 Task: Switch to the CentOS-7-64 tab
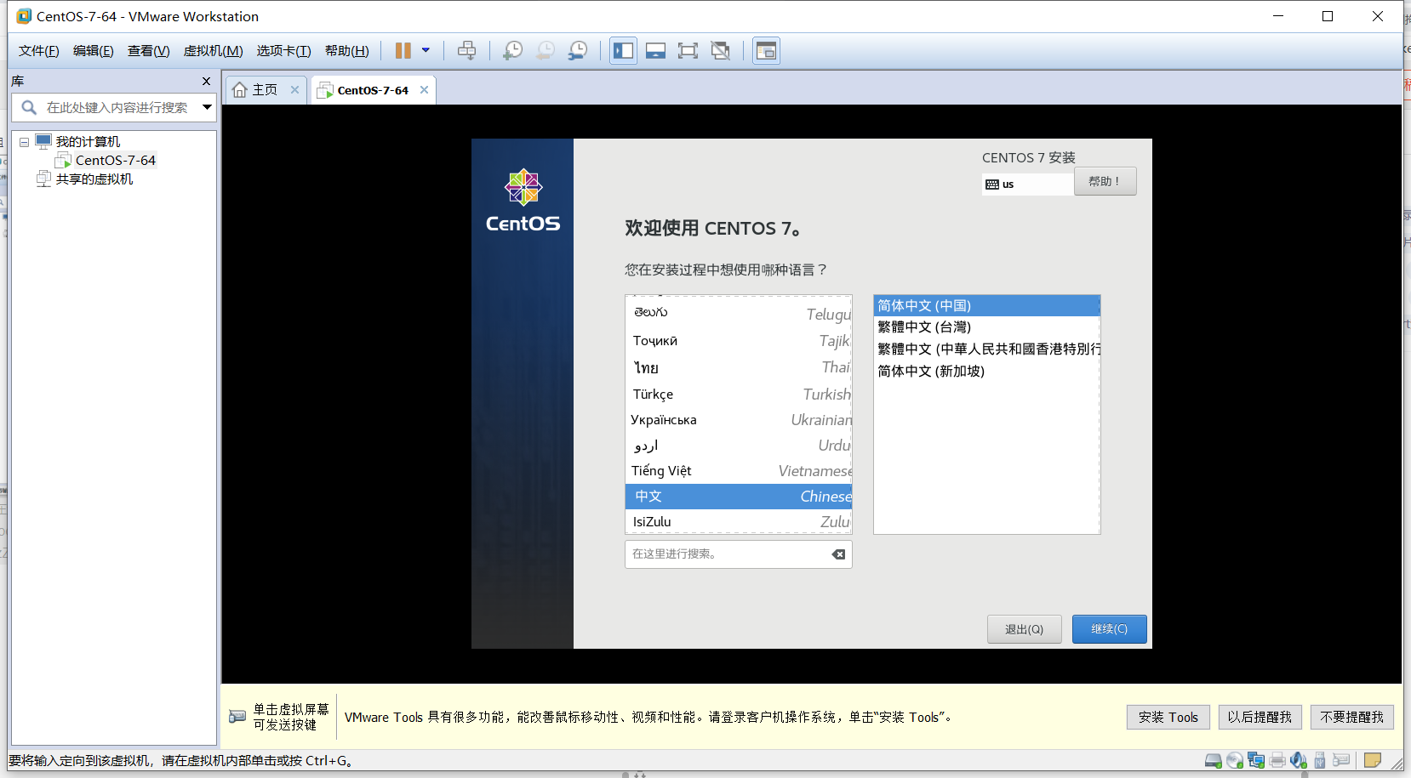pyautogui.click(x=373, y=90)
